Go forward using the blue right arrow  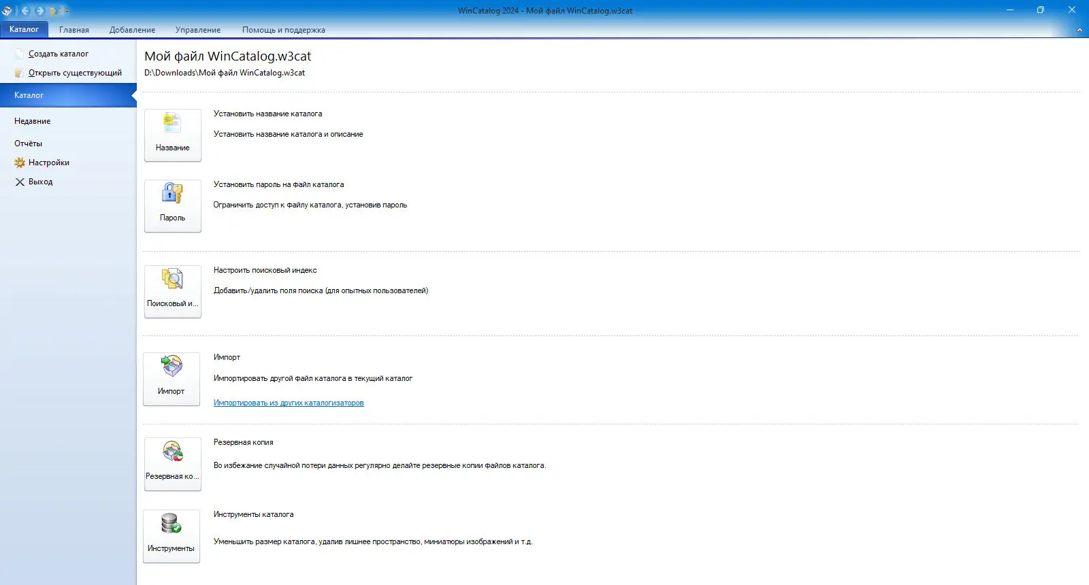39,10
